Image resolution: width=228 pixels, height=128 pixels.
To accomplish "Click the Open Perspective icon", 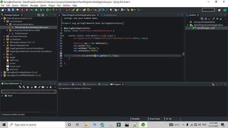I will [219, 10].
